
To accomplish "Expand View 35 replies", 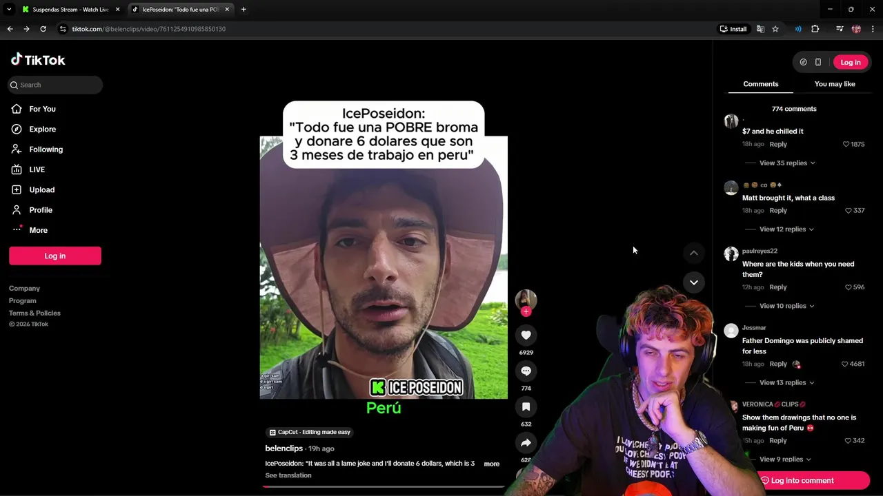I will click(787, 163).
